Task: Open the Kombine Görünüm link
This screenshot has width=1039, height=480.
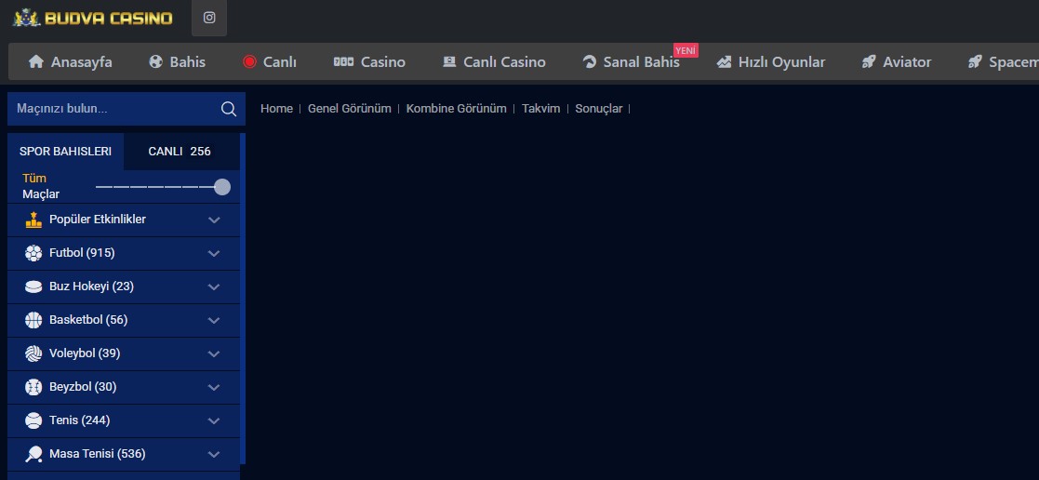Action: (x=456, y=109)
